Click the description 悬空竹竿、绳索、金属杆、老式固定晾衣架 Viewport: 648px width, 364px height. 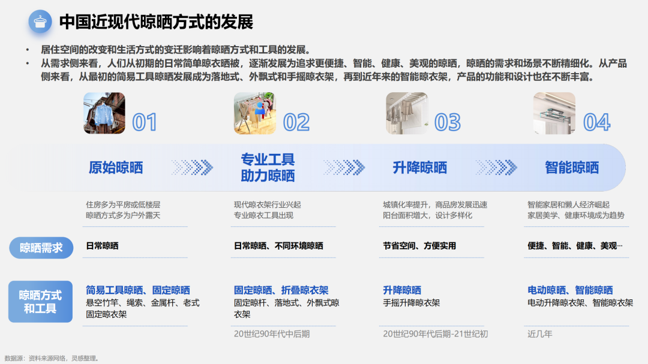click(143, 308)
